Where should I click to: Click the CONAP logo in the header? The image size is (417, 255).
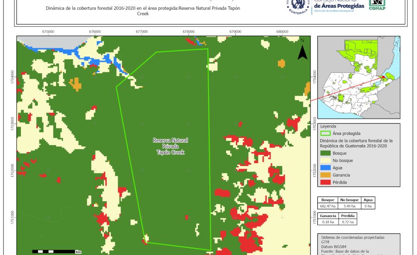tap(377, 5)
